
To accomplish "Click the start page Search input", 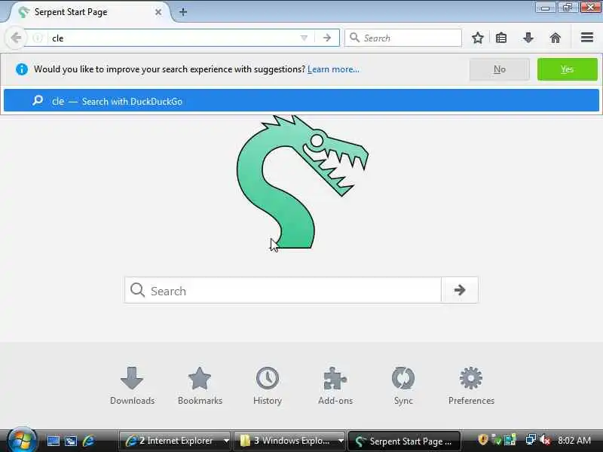I will coord(283,290).
